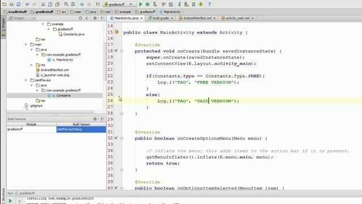Hide the Project panel
This screenshot has width=362, height=204.
pyautogui.click(x=103, y=18)
